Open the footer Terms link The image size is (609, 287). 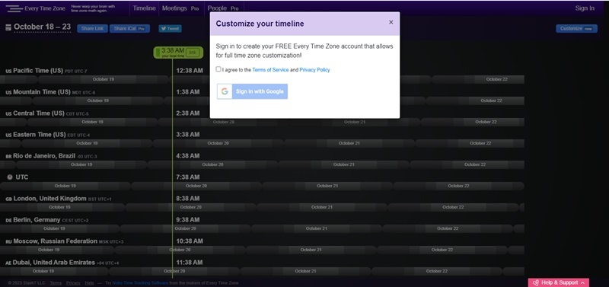click(x=56, y=283)
